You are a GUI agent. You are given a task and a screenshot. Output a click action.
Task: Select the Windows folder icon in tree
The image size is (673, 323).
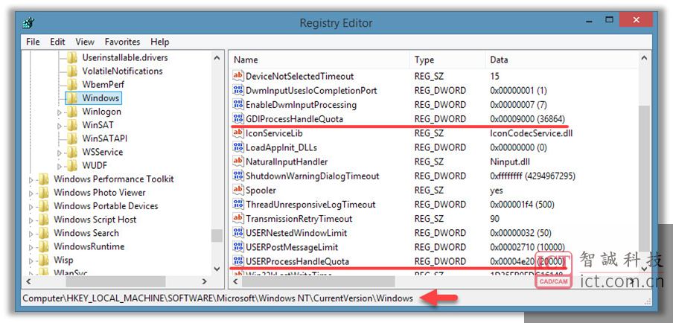pyautogui.click(x=72, y=98)
